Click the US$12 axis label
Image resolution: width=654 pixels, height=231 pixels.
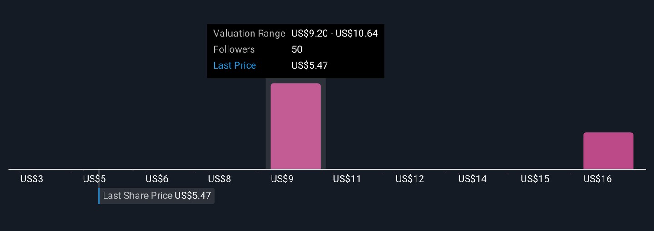[x=410, y=179]
